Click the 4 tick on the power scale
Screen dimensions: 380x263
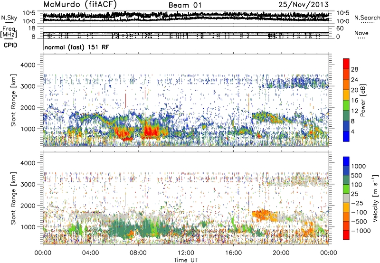pyautogui.click(x=353, y=131)
